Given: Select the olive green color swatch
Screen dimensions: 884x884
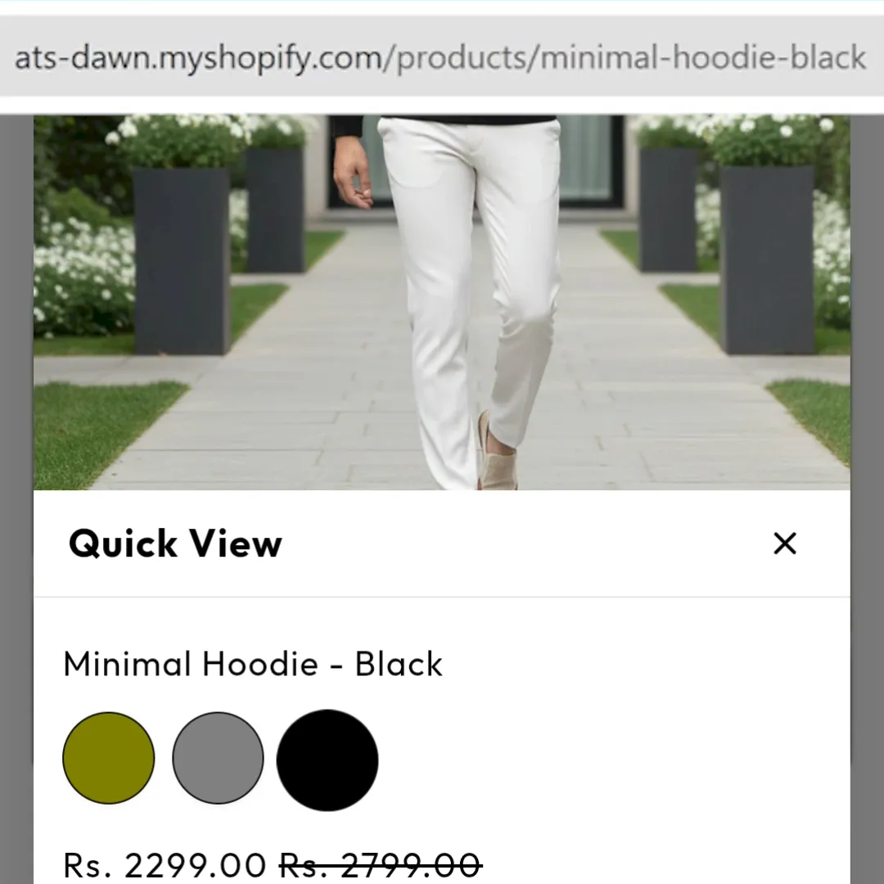Looking at the screenshot, I should point(108,758).
